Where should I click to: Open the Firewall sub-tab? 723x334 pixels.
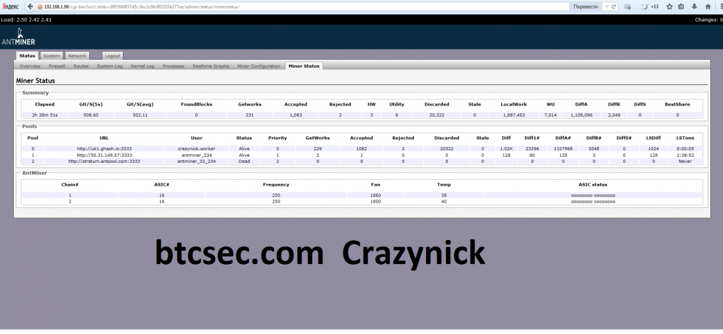[x=57, y=66]
